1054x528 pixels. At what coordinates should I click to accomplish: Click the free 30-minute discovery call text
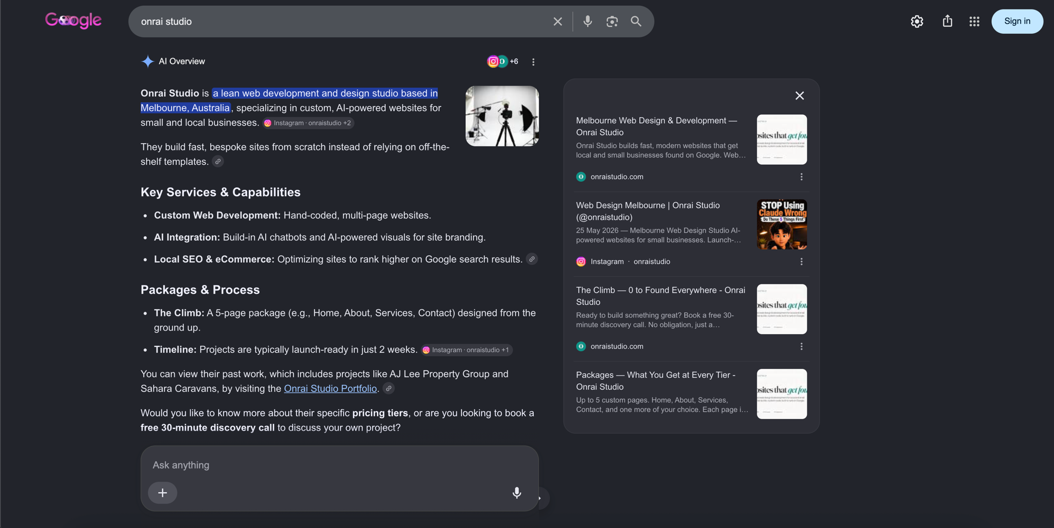click(208, 428)
